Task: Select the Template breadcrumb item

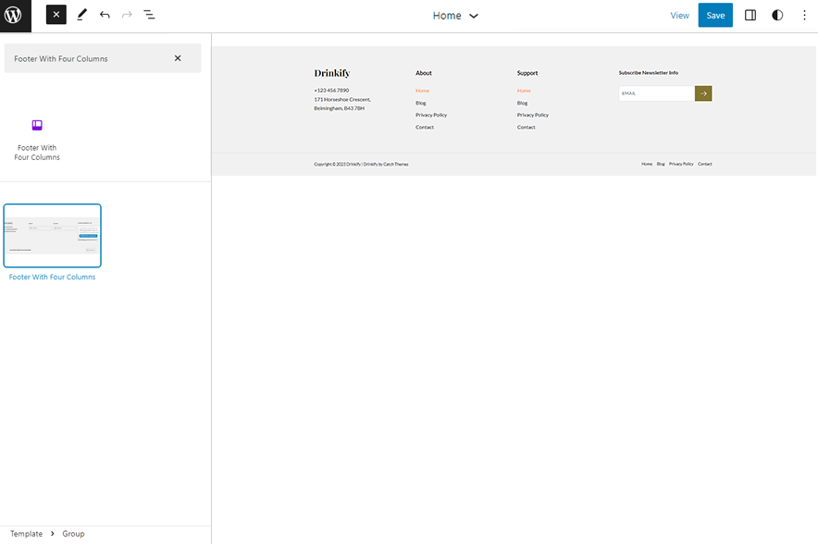Action: coord(25,534)
